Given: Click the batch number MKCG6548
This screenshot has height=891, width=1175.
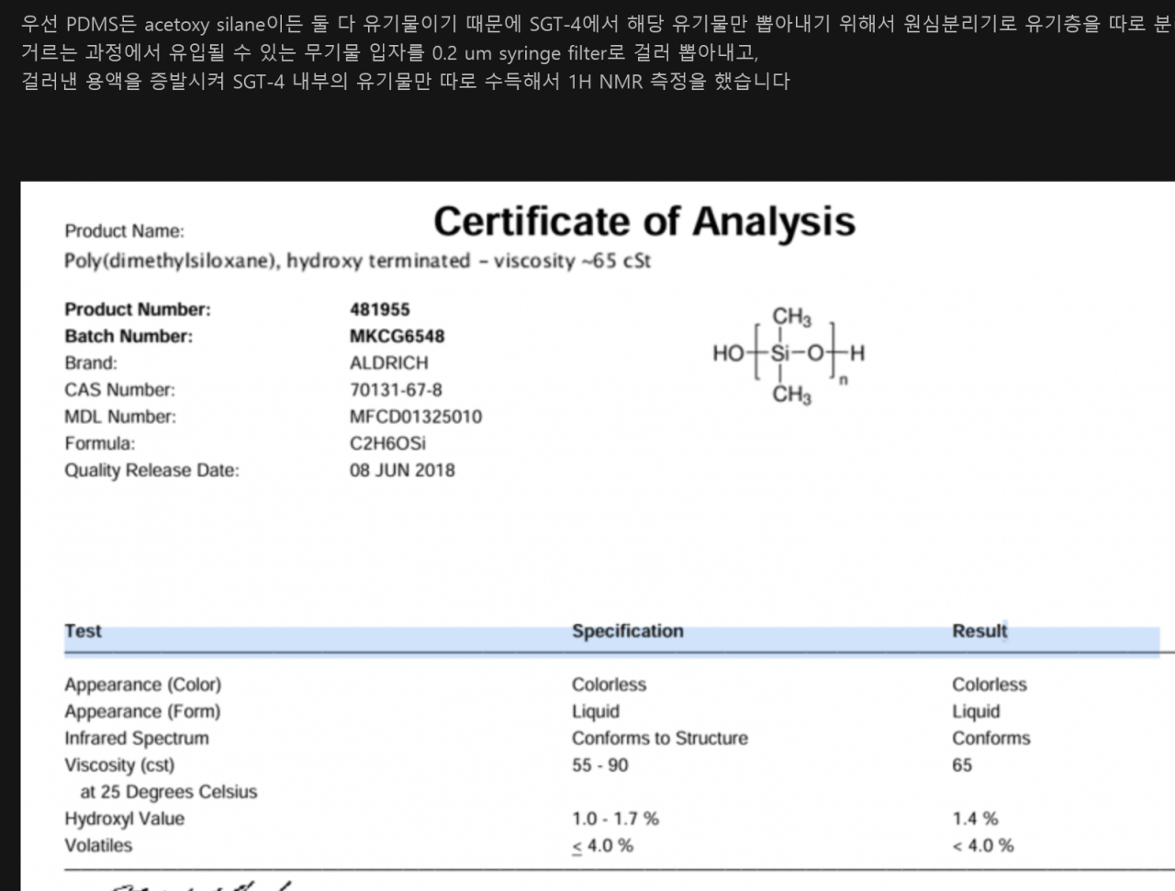Looking at the screenshot, I should click(397, 336).
